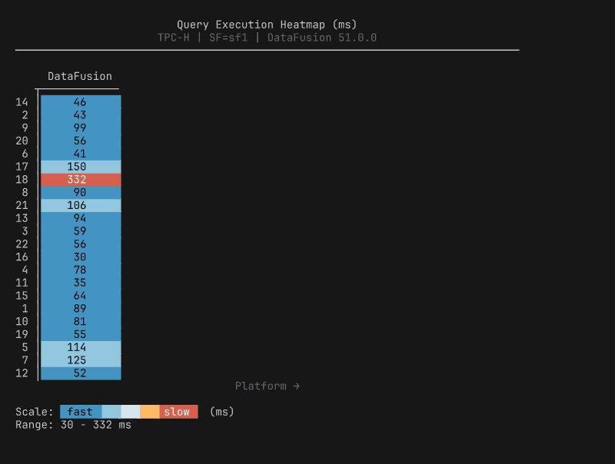Click the red cell showing 332 for query 18
The height and width of the screenshot is (464, 615).
click(x=80, y=179)
